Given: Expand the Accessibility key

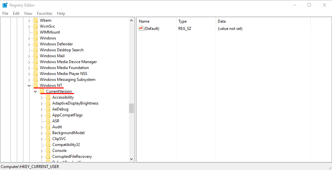Looking at the screenshot, I should [42, 98].
